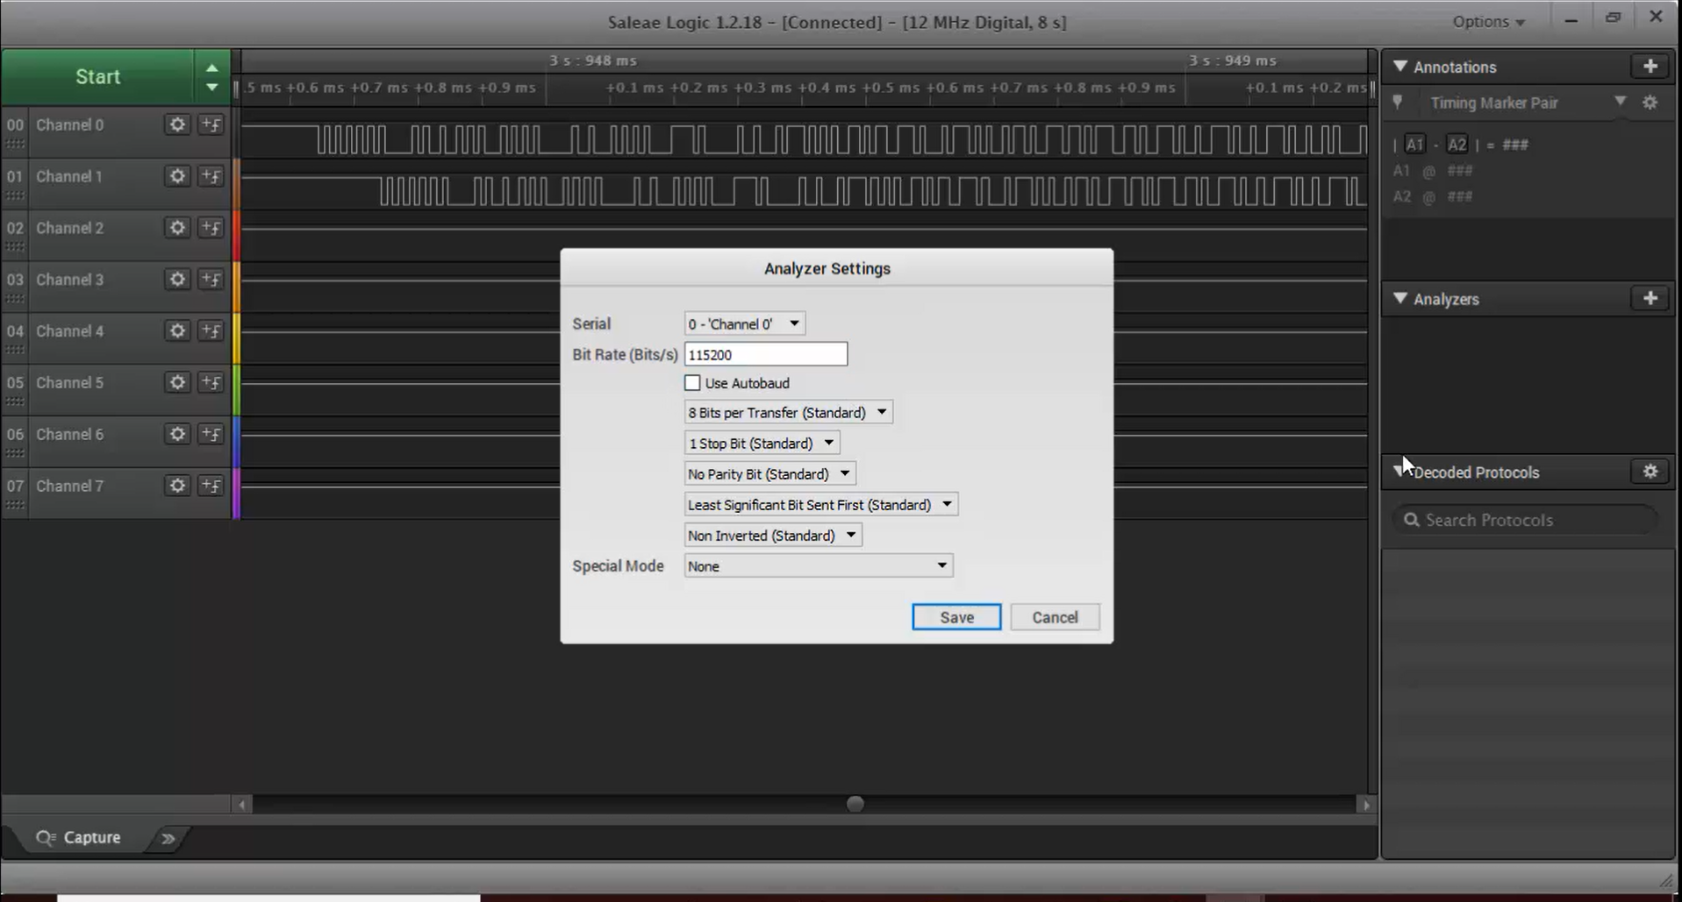Add a new annotation with plus button

[x=1650, y=67]
